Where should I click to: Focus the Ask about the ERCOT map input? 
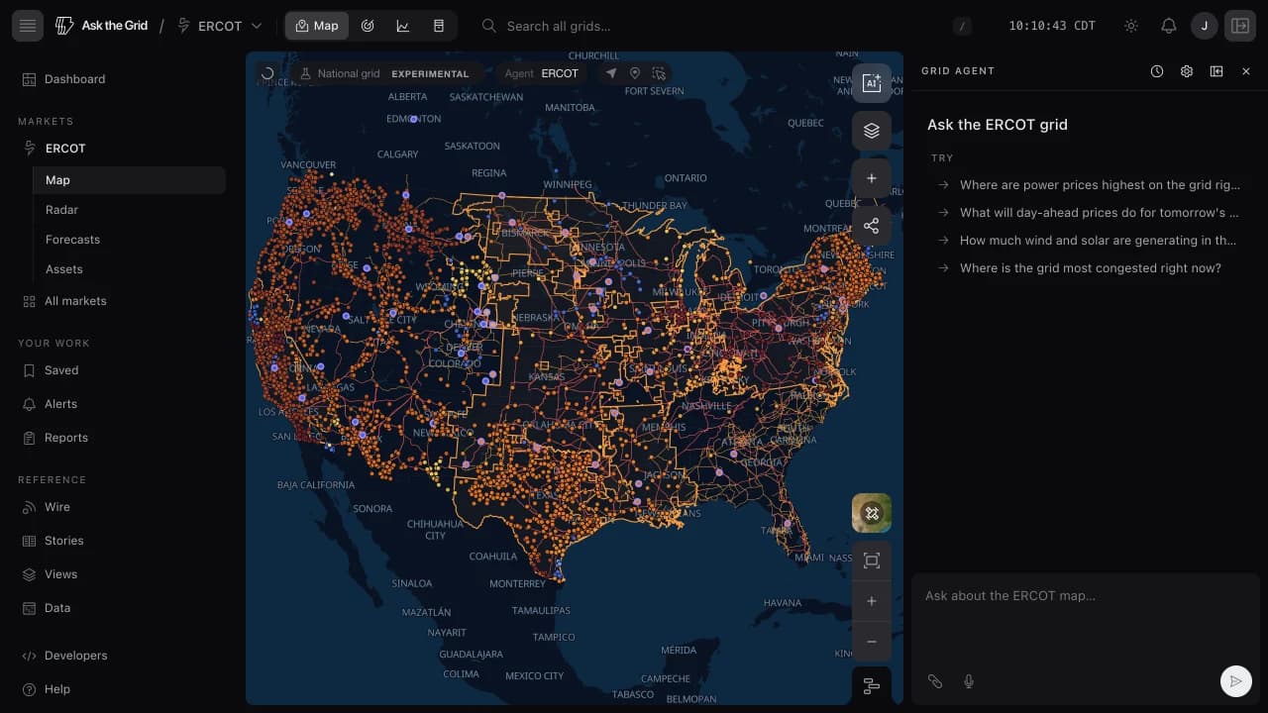[1086, 596]
